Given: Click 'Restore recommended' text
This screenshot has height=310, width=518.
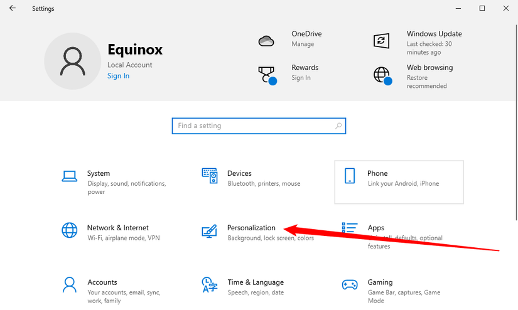Looking at the screenshot, I should pos(426,82).
